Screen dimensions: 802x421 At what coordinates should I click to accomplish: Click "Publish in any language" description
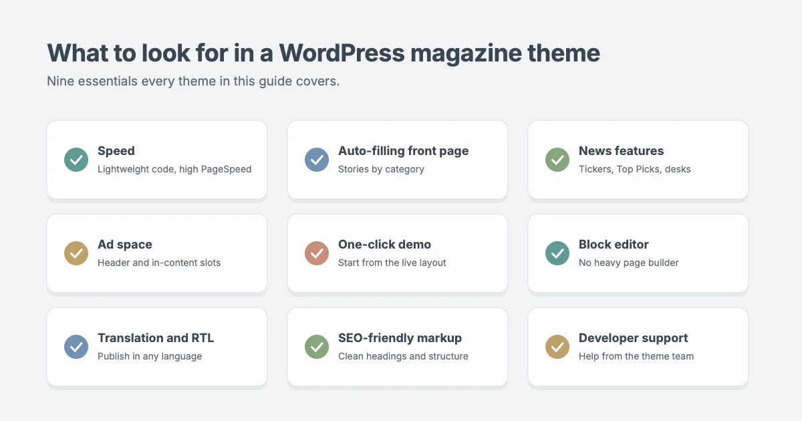[x=150, y=356]
